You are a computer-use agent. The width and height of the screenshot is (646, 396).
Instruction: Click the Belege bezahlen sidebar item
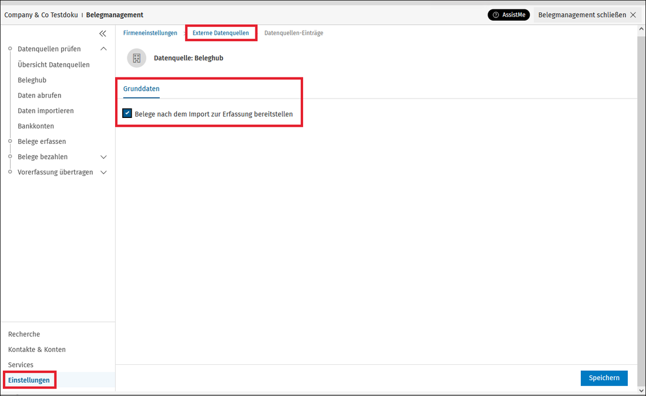(42, 157)
